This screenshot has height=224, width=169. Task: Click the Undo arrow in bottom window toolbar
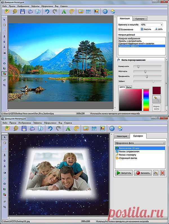click(50, 128)
